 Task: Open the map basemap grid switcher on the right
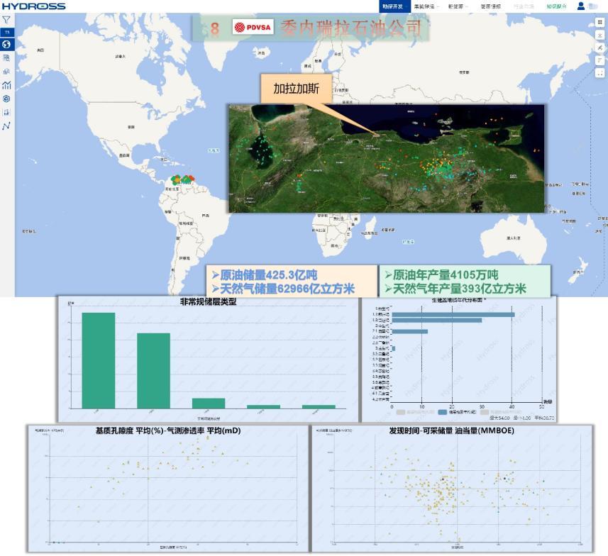pos(599,23)
